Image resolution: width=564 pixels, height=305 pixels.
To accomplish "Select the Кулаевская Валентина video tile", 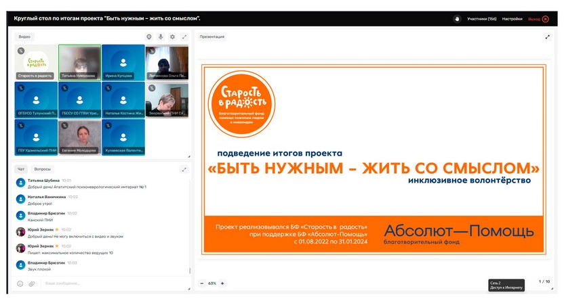I will click(123, 137).
